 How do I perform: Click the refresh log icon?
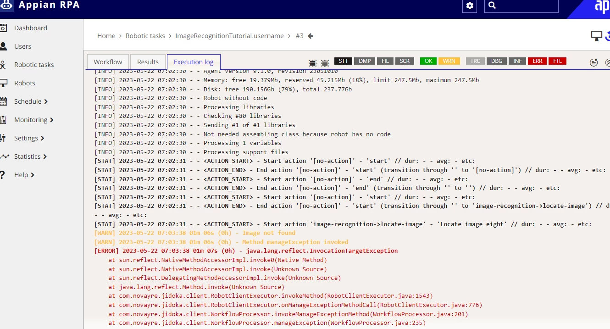594,62
